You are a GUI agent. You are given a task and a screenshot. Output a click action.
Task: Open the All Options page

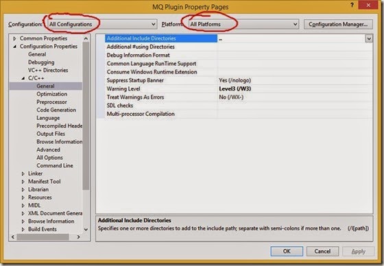(49, 158)
